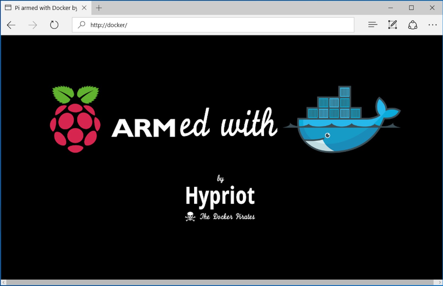The height and width of the screenshot is (286, 443).
Task: Select the "Pi armed with Docker" tab
Action: [x=44, y=8]
